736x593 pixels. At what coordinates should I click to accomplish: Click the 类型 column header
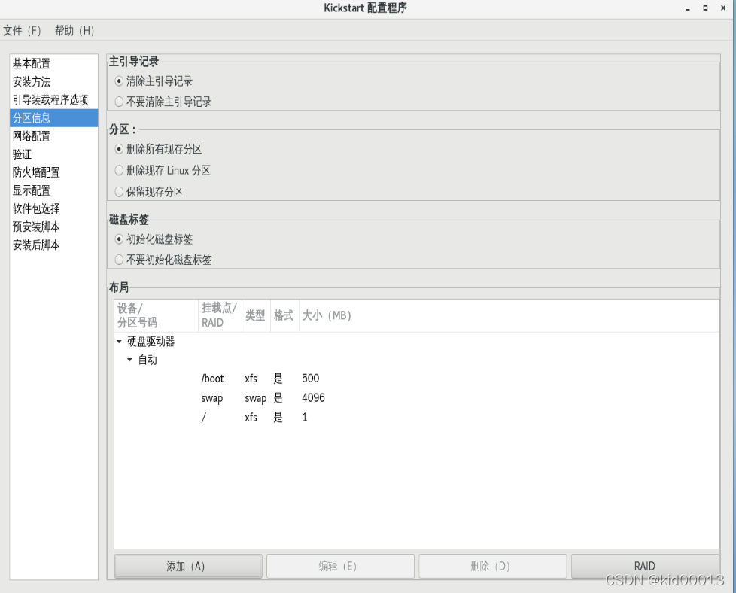click(256, 315)
